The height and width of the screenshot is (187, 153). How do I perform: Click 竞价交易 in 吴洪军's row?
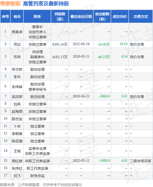[137, 97]
